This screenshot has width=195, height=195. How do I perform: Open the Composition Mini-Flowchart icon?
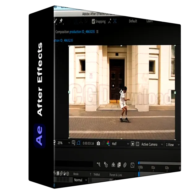(x=99, y=164)
